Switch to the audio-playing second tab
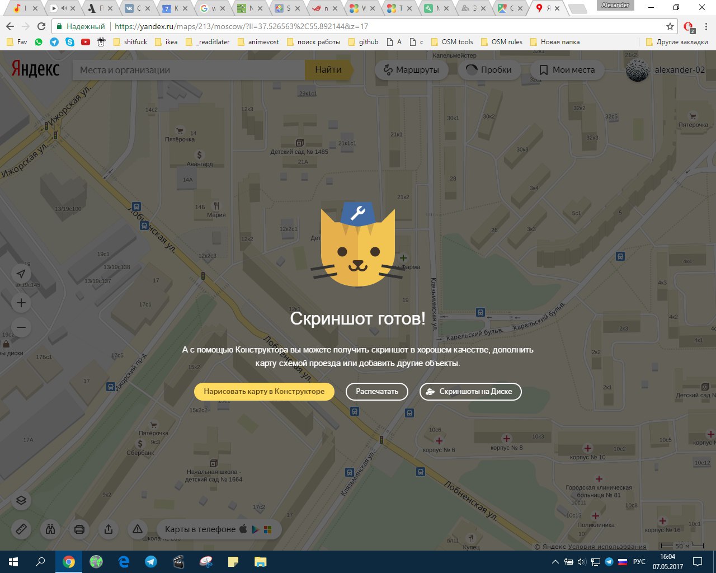Image resolution: width=716 pixels, height=573 pixels. coord(63,8)
